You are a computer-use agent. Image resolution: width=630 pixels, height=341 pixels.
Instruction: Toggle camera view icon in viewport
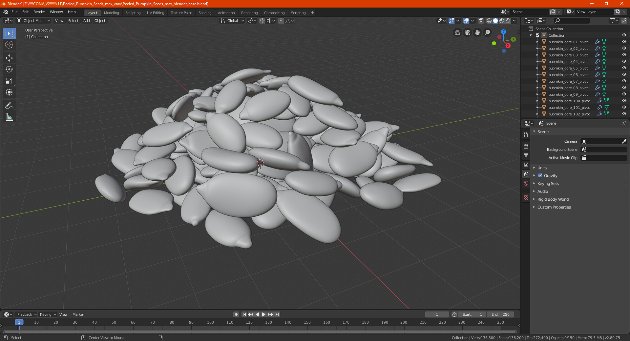pyautogui.click(x=467, y=32)
